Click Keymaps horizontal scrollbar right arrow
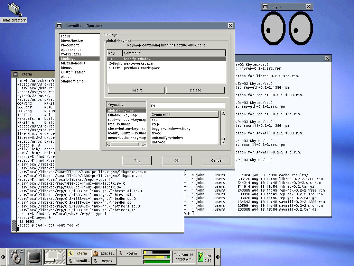 (143, 144)
